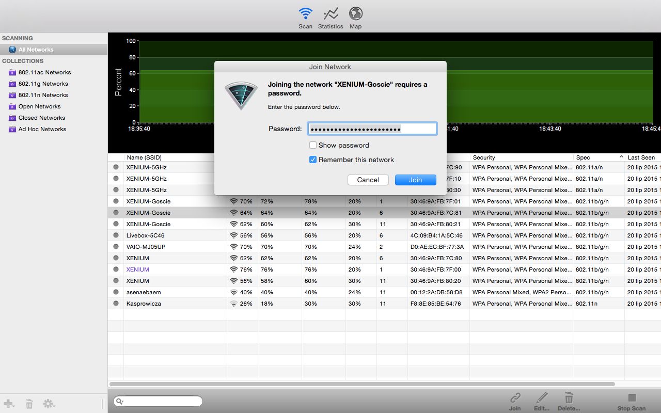Screen dimensions: 661x413
Task: Click the 802.11n Networks folder icon
Action: [x=12, y=95]
